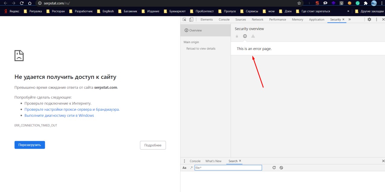385x192 pixels.
Task: Refresh search results in drawer
Action: [274, 168]
